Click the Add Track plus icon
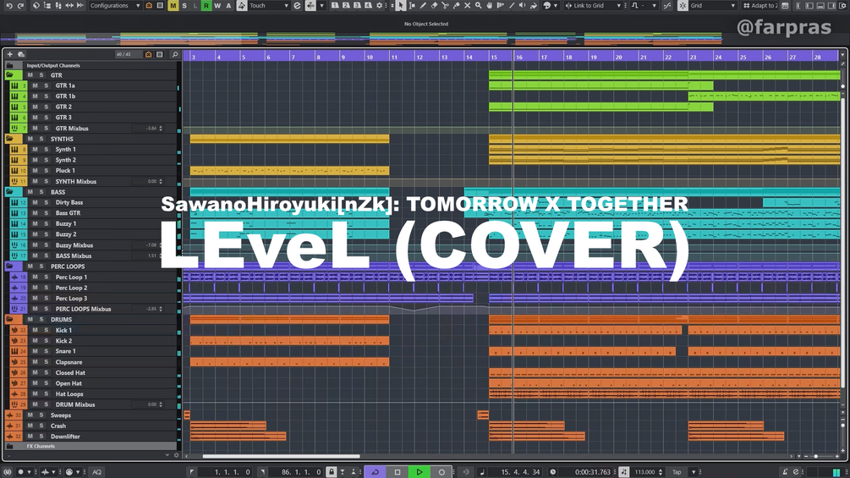The width and height of the screenshot is (850, 478). 9,54
